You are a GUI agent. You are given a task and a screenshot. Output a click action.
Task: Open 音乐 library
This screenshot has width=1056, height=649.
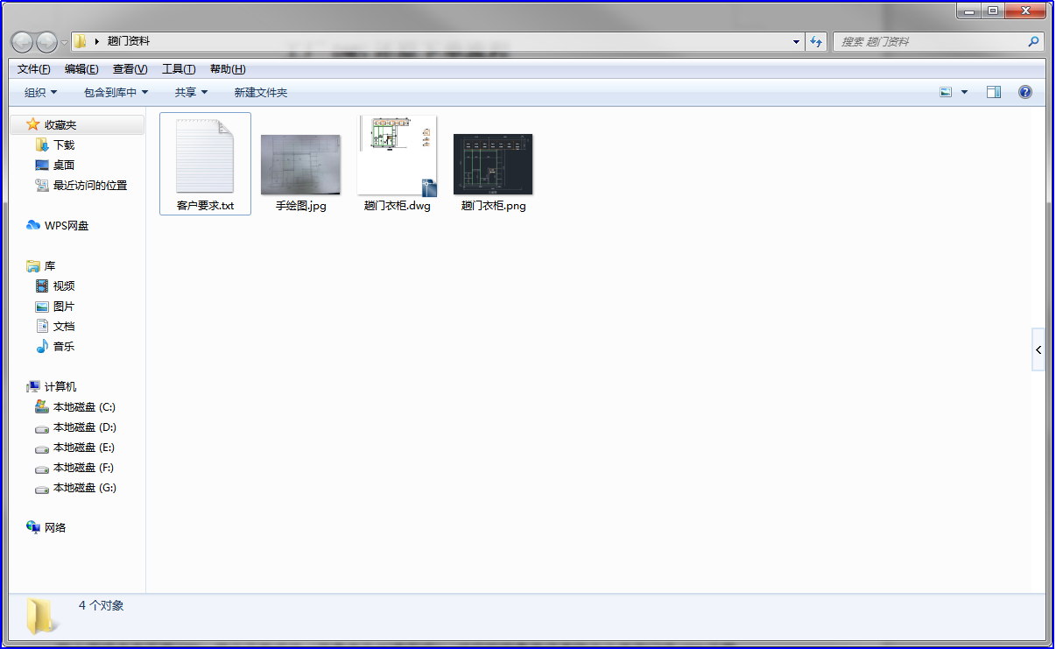pyautogui.click(x=64, y=347)
